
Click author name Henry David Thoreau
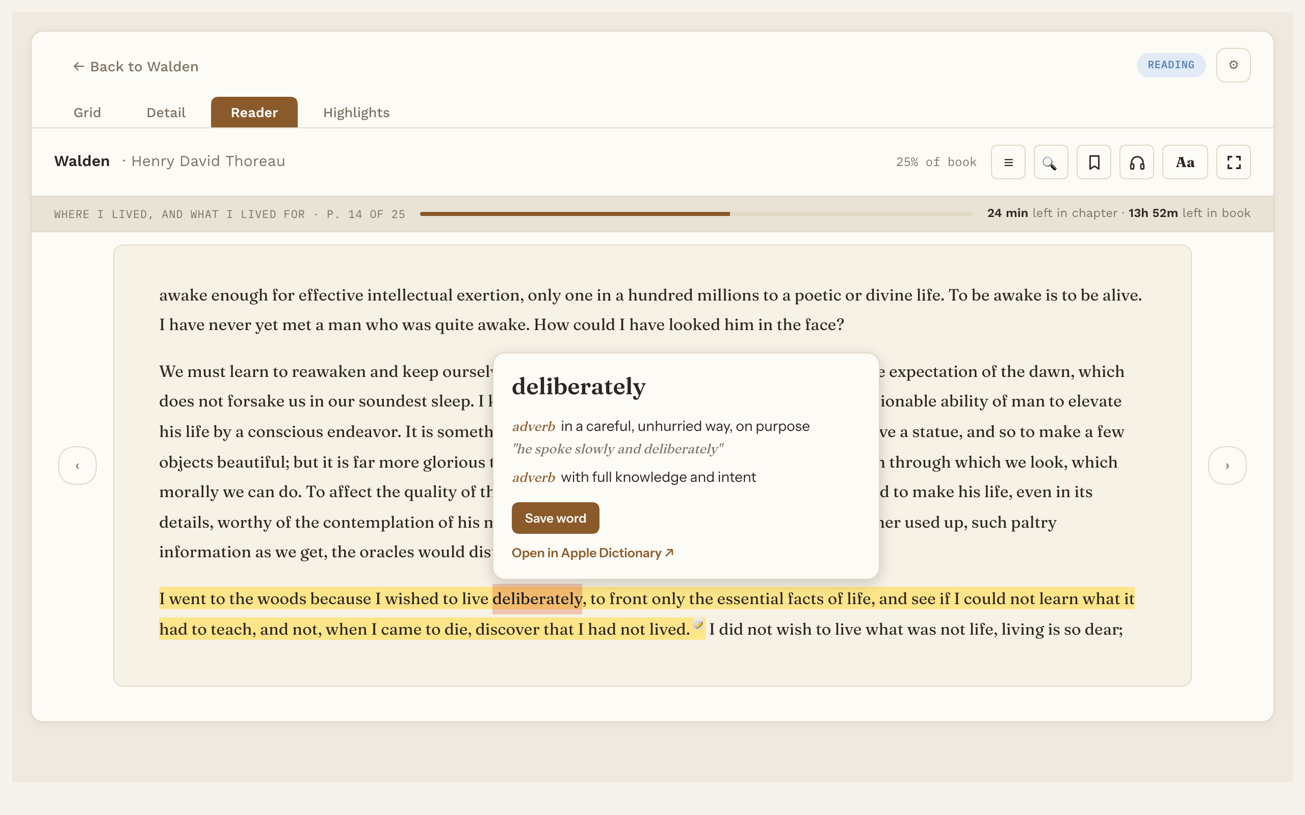tap(208, 161)
